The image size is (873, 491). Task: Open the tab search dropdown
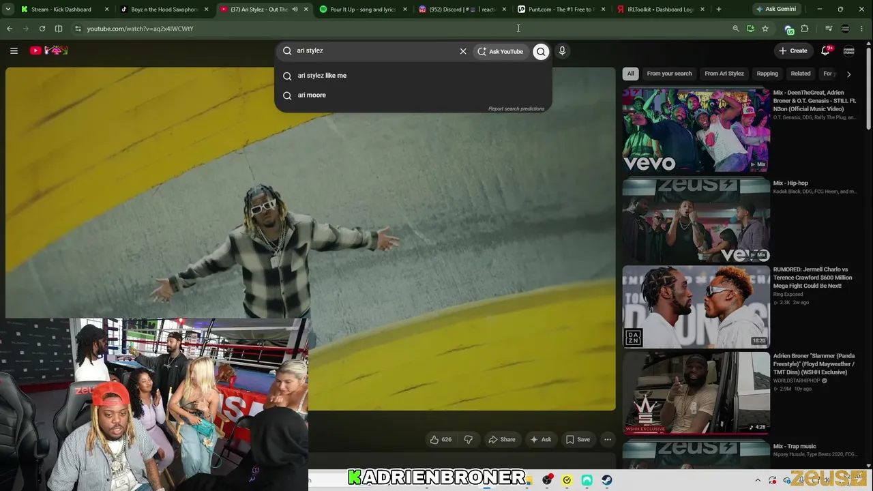click(x=8, y=10)
